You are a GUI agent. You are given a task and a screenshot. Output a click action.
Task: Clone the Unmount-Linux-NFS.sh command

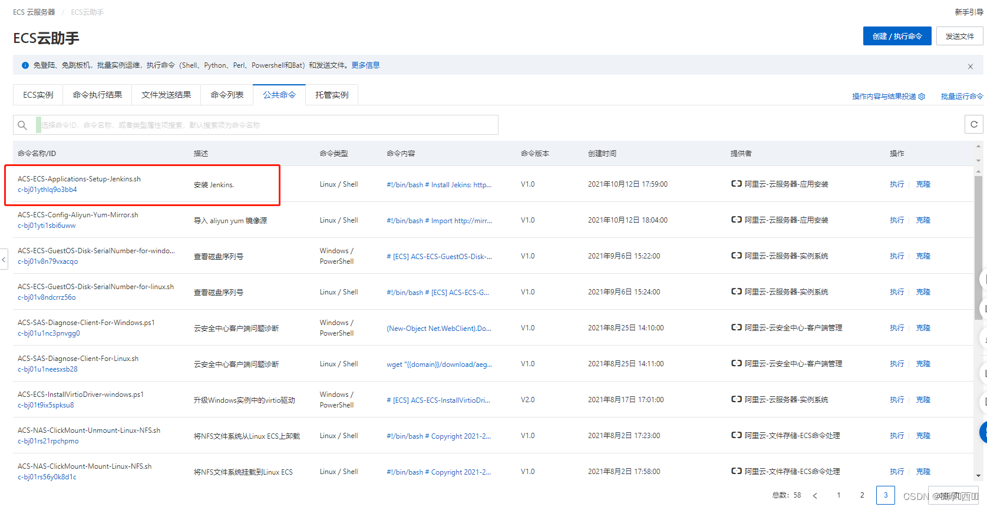[923, 436]
